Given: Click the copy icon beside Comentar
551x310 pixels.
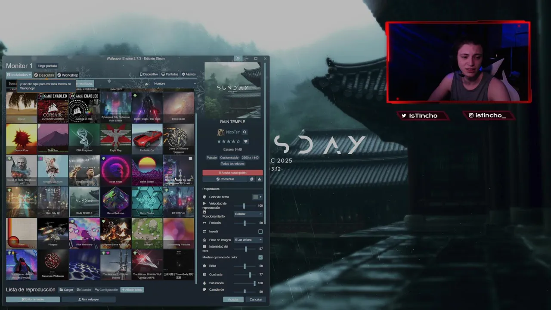Looking at the screenshot, I should [x=252, y=179].
